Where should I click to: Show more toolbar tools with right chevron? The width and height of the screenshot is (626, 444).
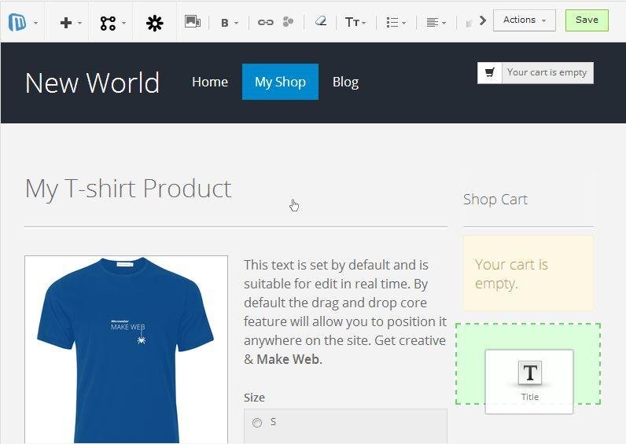pos(483,20)
